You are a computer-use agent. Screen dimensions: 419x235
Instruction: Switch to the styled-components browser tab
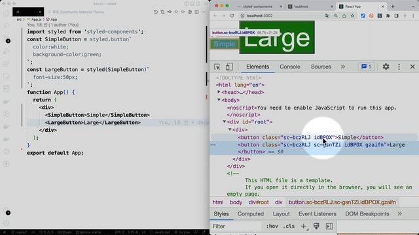(x=257, y=7)
